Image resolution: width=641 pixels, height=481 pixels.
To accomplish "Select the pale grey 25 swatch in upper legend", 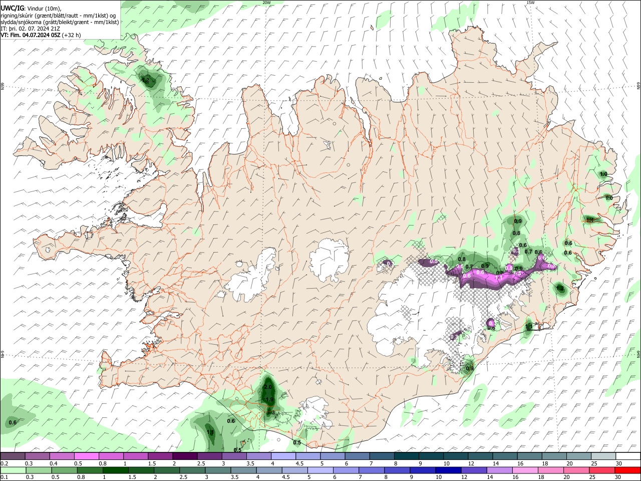I will [x=603, y=456].
